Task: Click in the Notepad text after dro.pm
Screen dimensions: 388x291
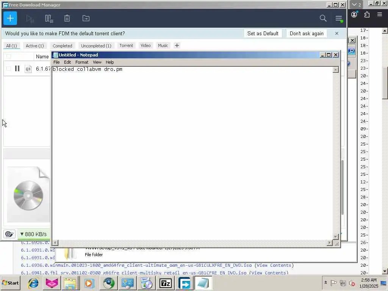Action: [x=123, y=69]
